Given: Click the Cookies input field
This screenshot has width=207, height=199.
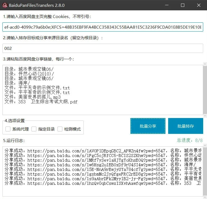Looking at the screenshot, I should coord(103,27).
